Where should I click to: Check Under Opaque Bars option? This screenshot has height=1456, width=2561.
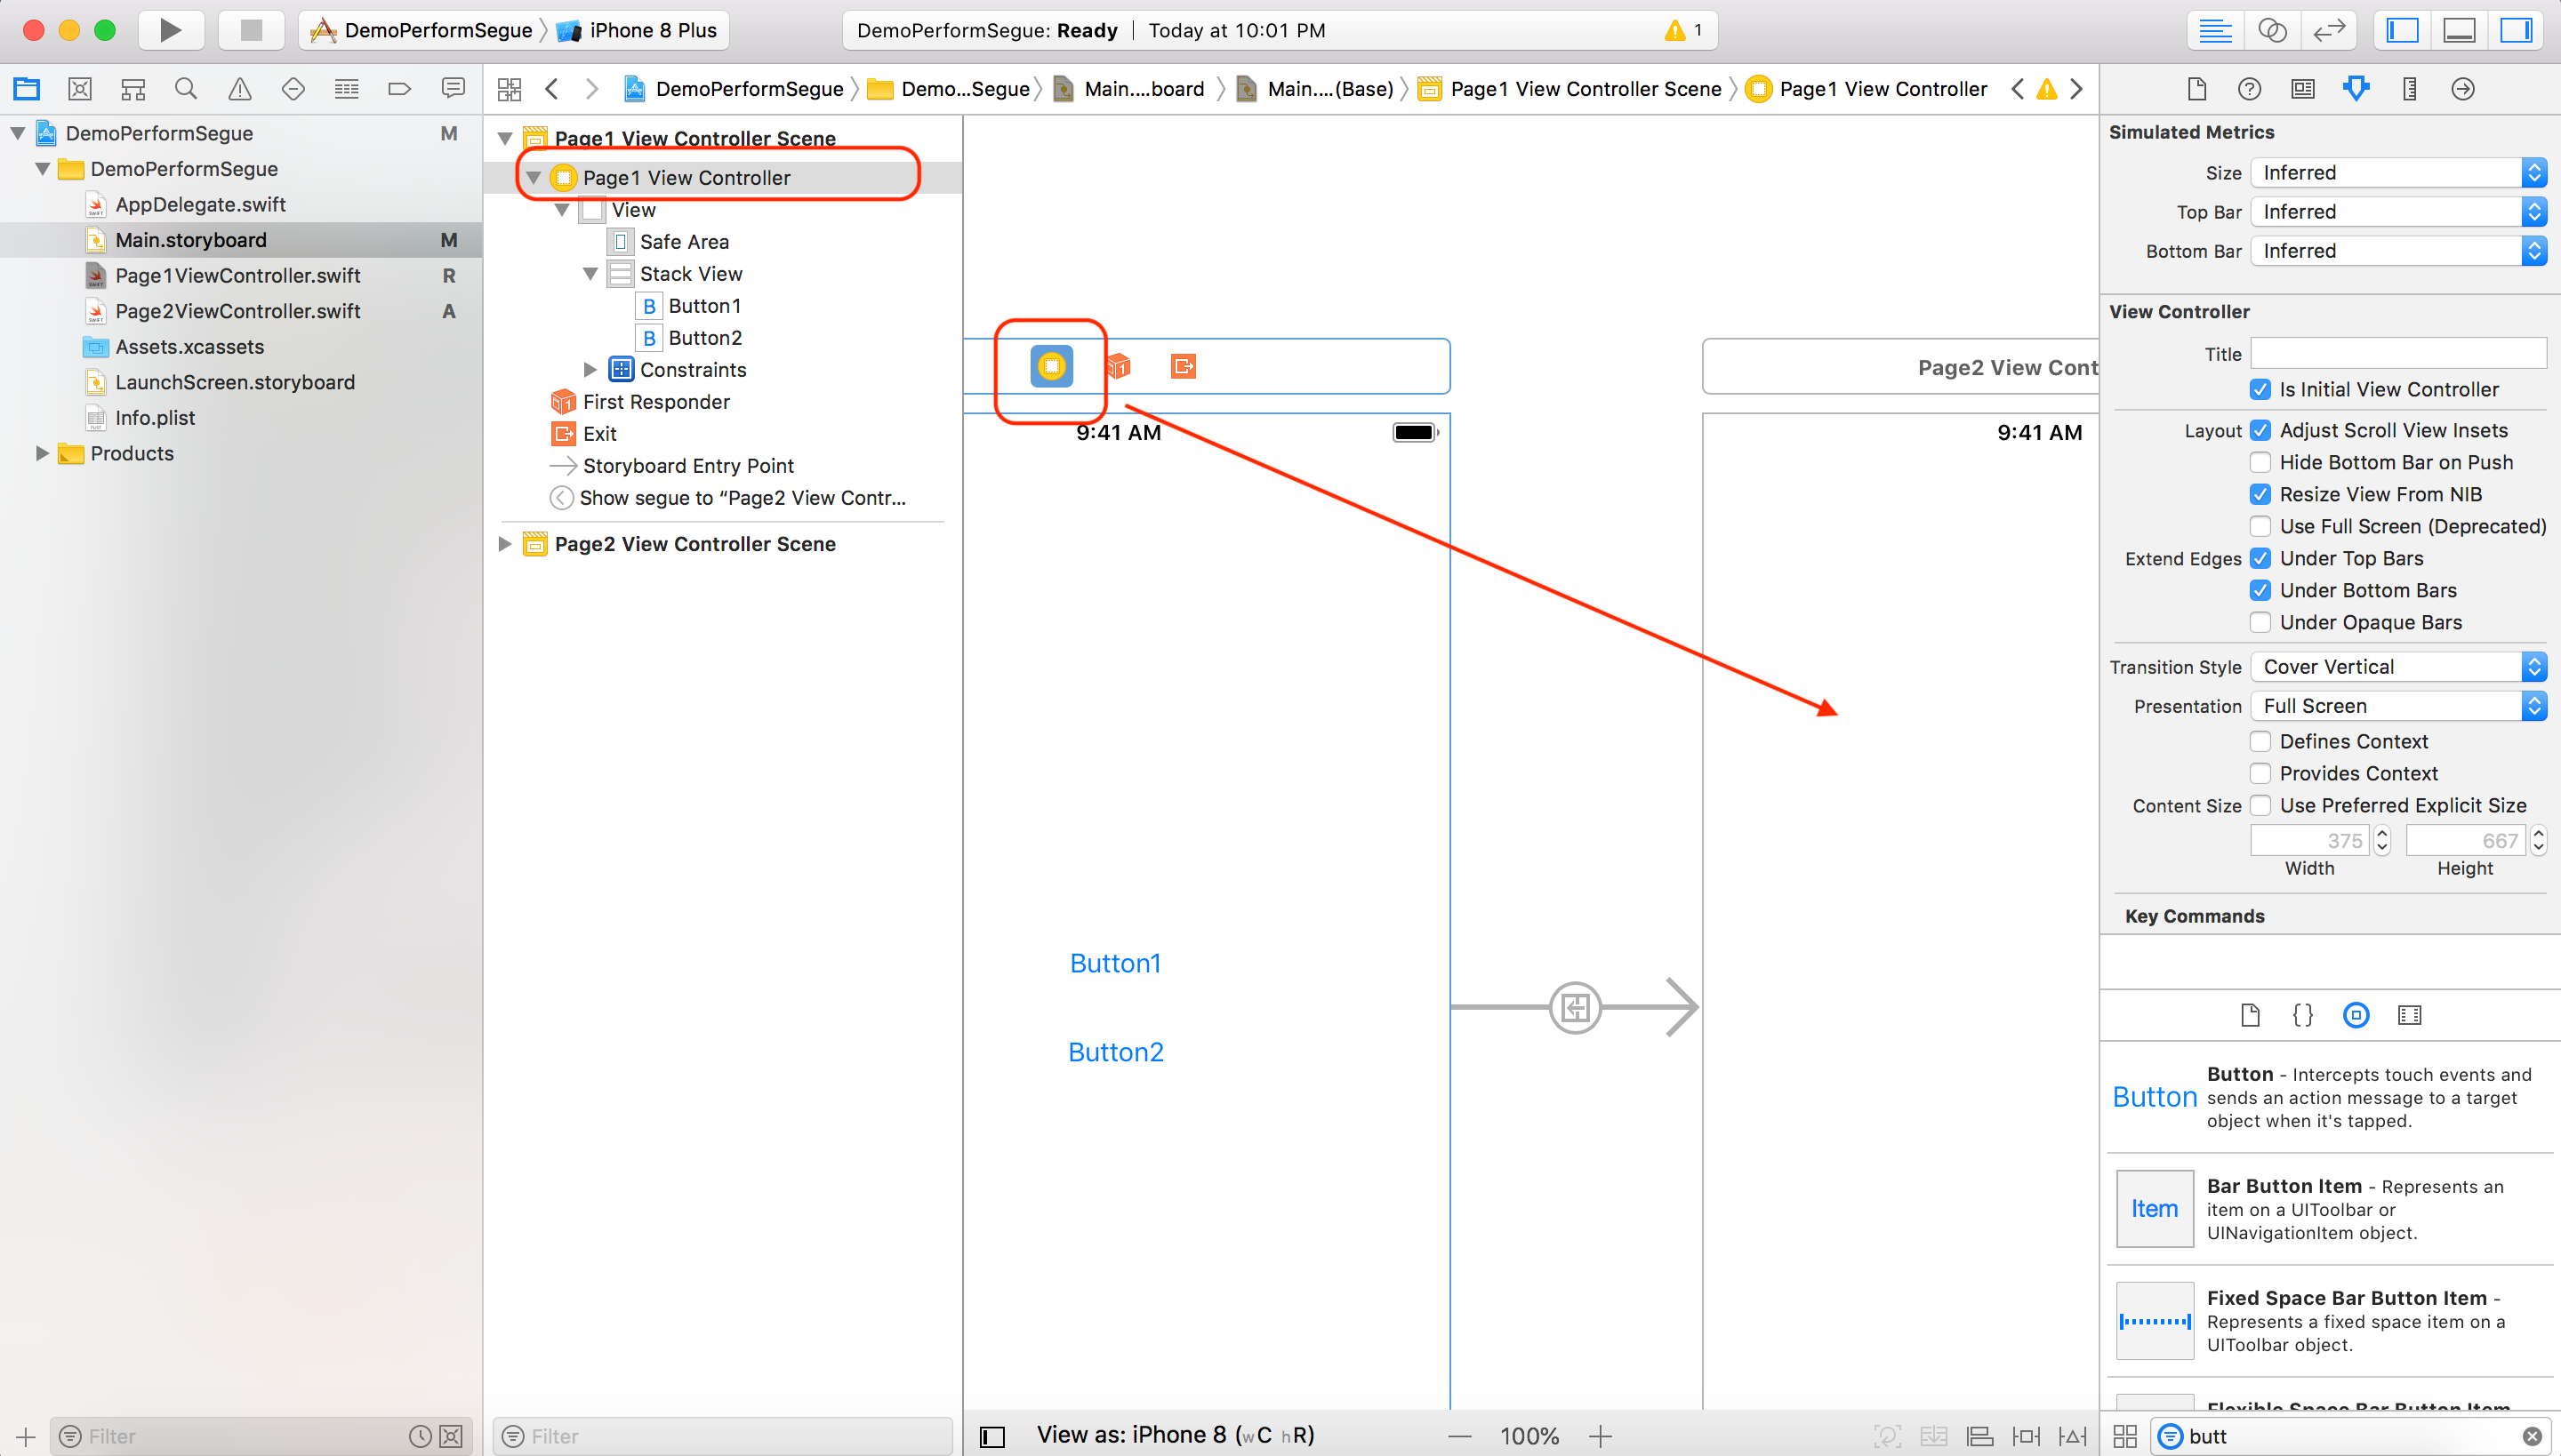pos(2260,622)
